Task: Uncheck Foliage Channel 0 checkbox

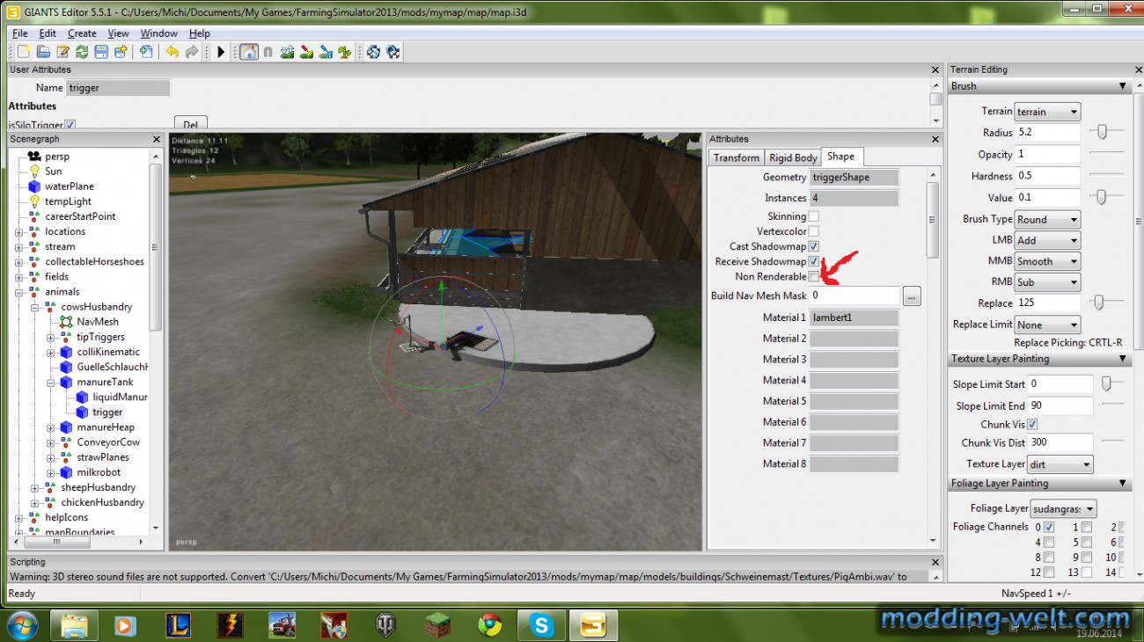Action: (x=1049, y=527)
